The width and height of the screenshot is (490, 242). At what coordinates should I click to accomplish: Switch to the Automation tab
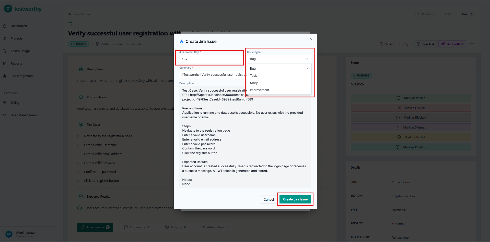[x=215, y=227]
